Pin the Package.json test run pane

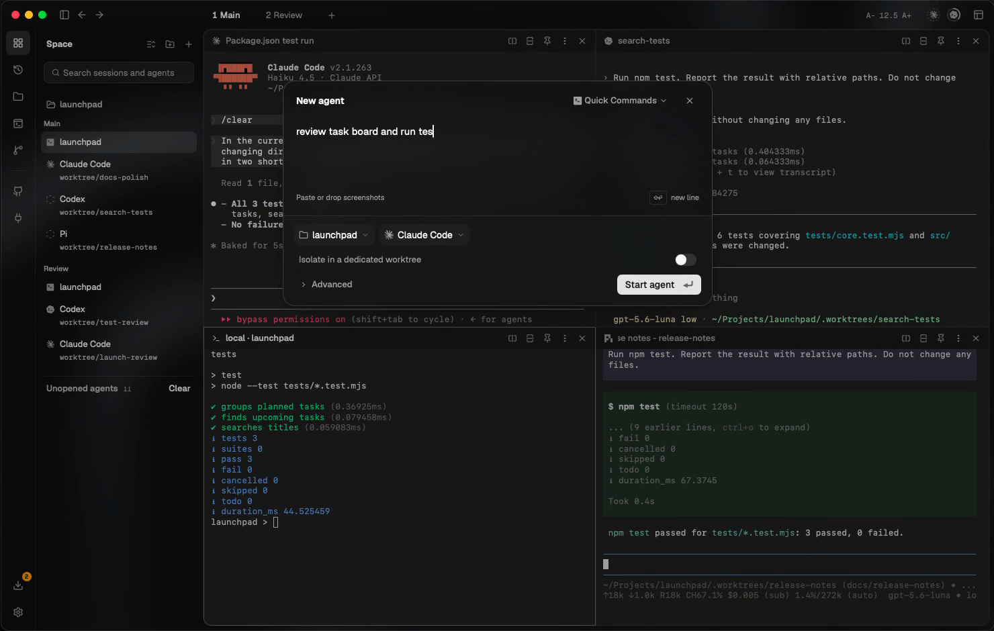547,41
